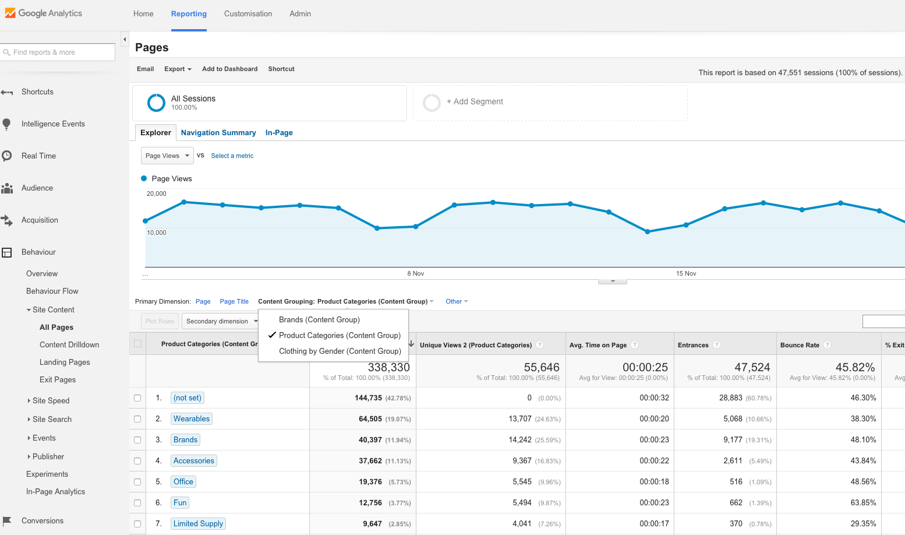Open the Other dimension dropdown
The image size is (905, 535).
tap(457, 301)
